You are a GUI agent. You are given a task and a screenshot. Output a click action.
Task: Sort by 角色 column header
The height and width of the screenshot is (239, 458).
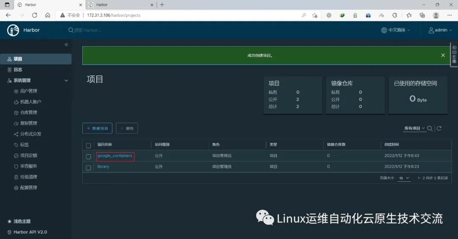tap(216, 145)
